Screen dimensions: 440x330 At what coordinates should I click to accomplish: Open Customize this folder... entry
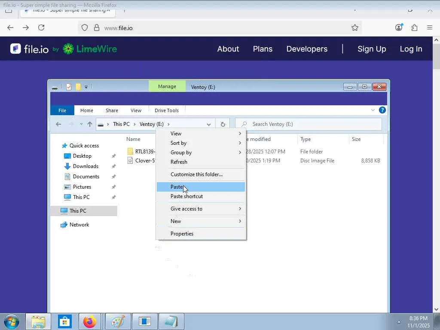(201, 174)
